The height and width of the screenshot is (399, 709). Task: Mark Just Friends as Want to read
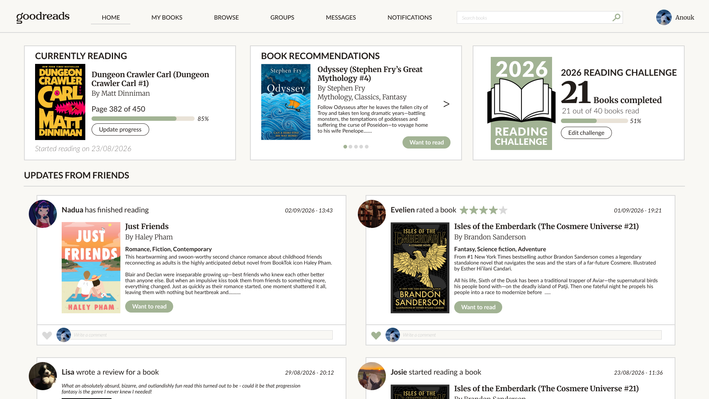coord(149,307)
